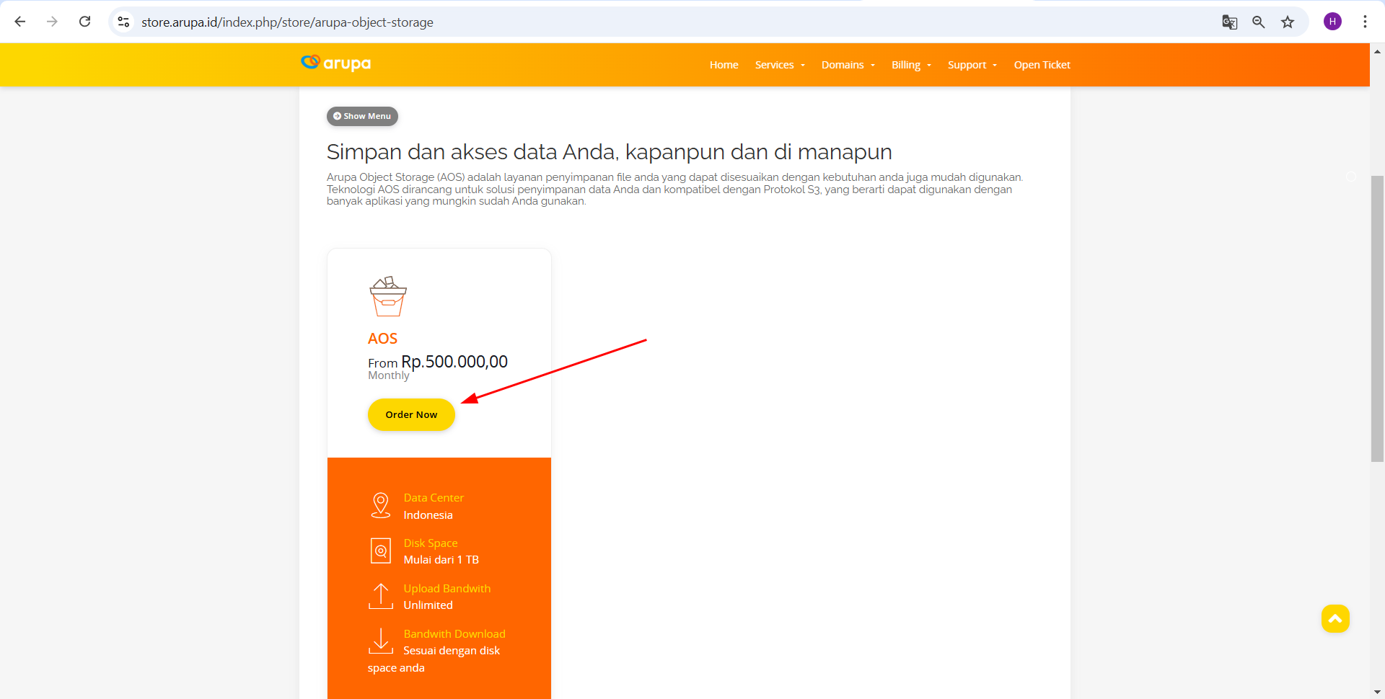This screenshot has height=699, width=1385.
Task: Click the Data Center location pin icon
Action: [381, 505]
